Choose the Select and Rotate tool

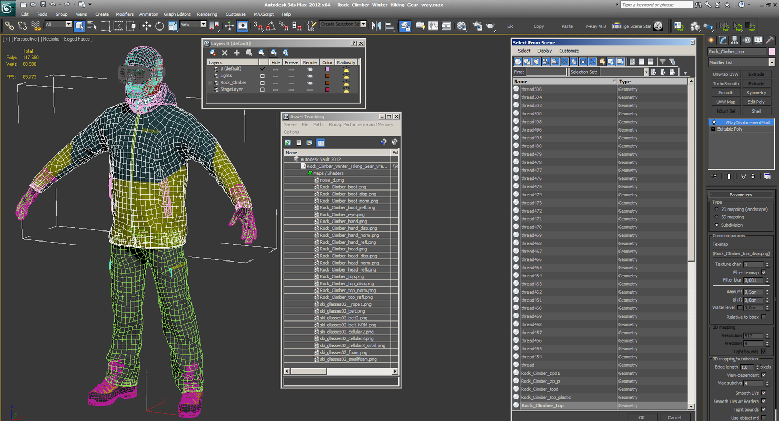pyautogui.click(x=159, y=25)
